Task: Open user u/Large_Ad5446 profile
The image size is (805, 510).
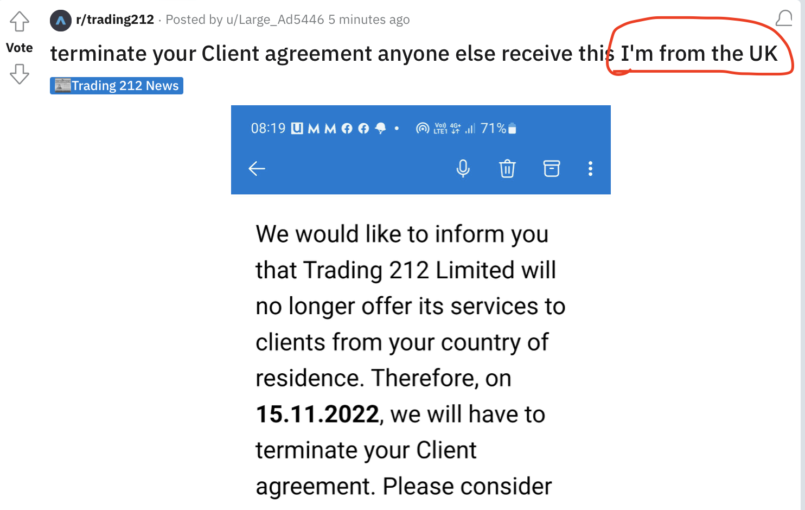Action: (x=276, y=20)
